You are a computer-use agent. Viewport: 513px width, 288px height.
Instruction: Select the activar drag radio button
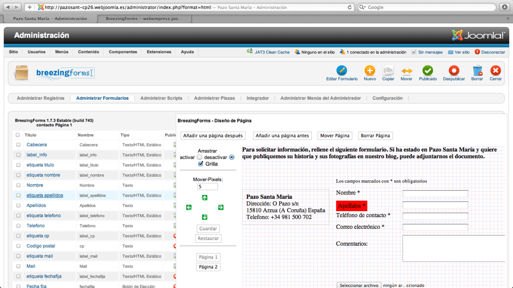click(x=199, y=157)
